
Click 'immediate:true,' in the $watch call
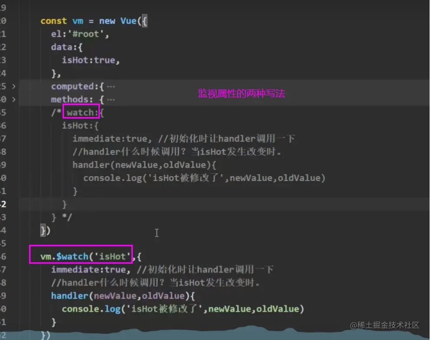[91, 270]
